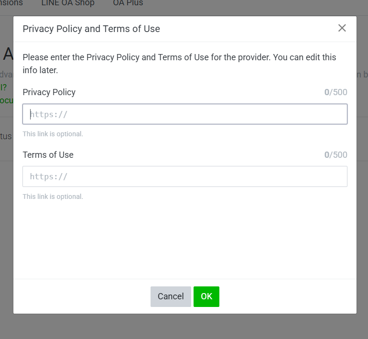Focus the Terms of Use URL field
The image size is (368, 339).
pos(184,176)
